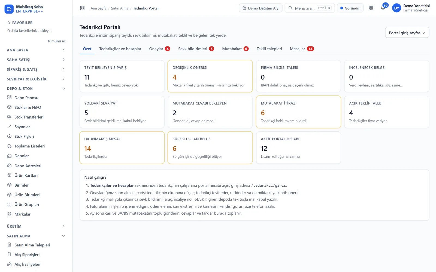This screenshot has width=436, height=272.
Task: Switch to the Mutabakat tab
Action: (235, 49)
